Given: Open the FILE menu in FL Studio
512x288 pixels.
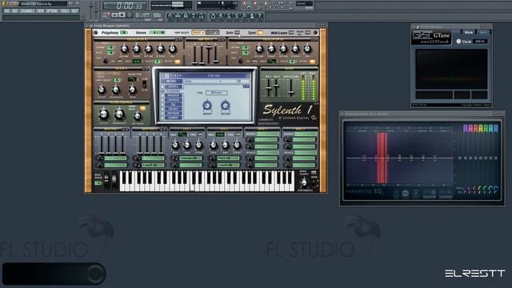Looking at the screenshot, I should 7,10.
